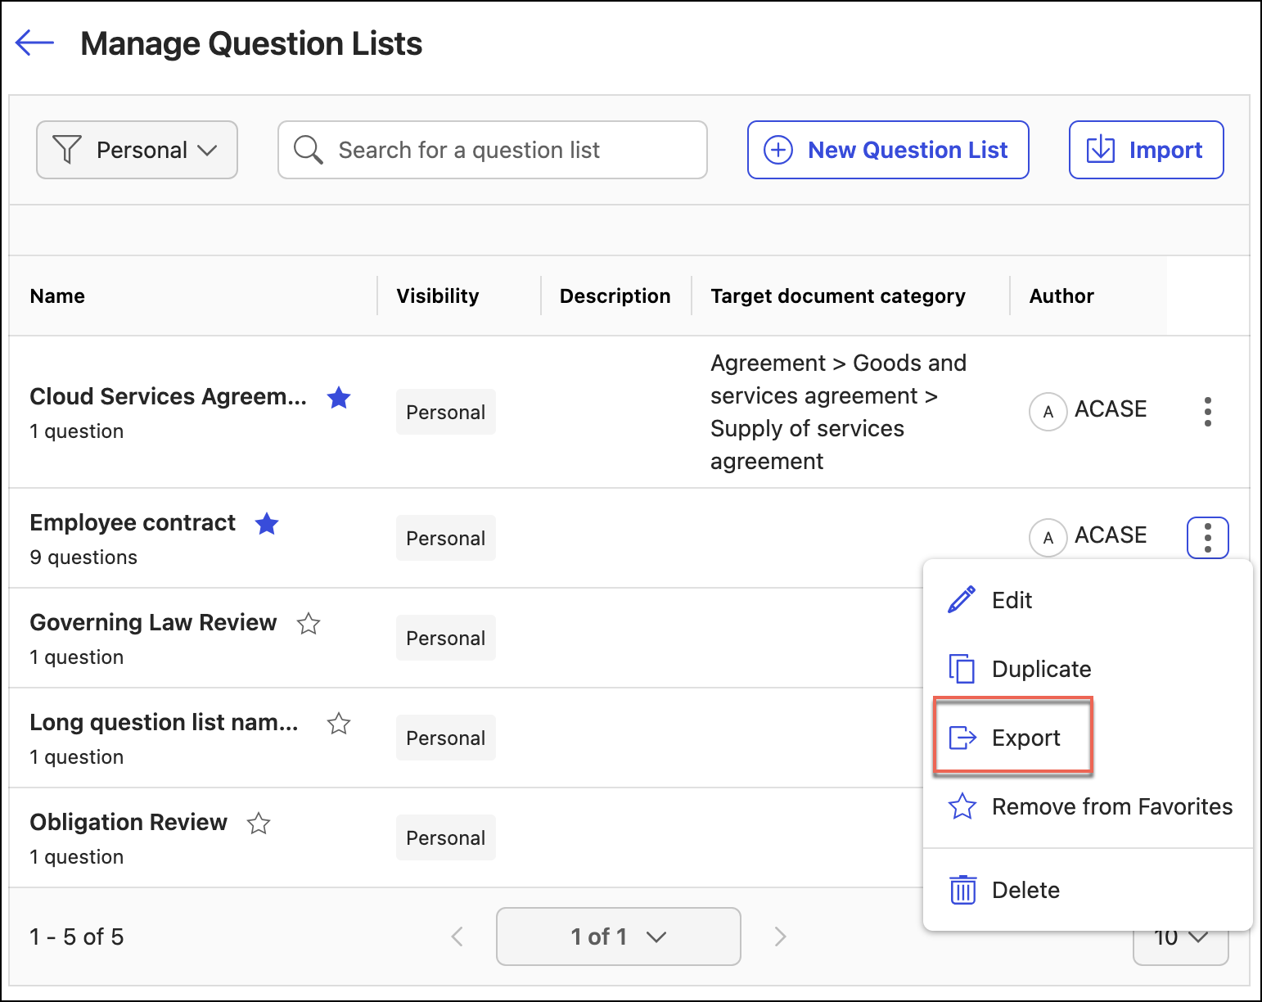Click the three-dot menu for Employee contract
Image resolution: width=1262 pixels, height=1002 pixels.
(1207, 538)
